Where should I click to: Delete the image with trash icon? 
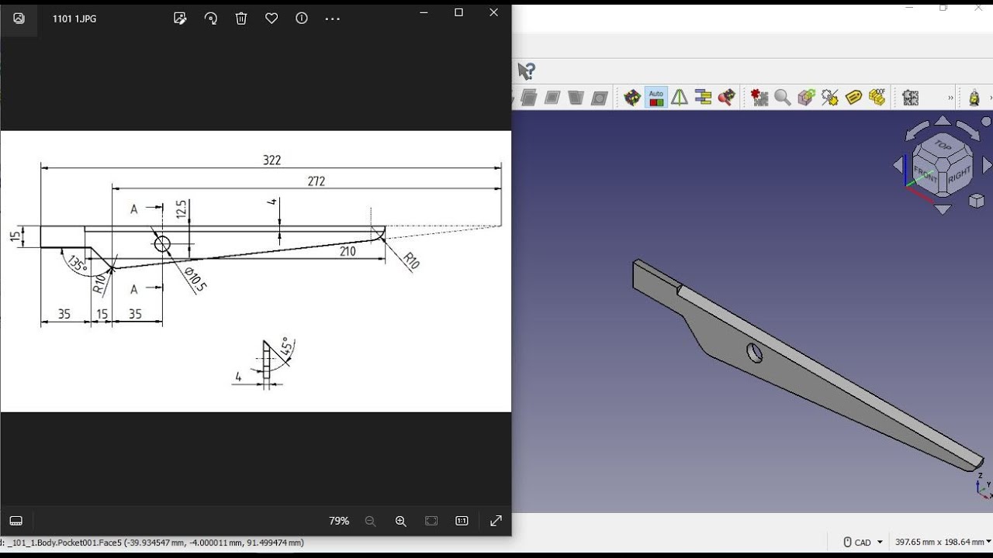click(x=241, y=19)
